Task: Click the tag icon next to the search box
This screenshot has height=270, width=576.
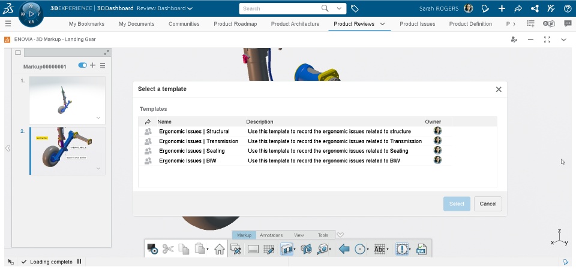Action: click(355, 8)
